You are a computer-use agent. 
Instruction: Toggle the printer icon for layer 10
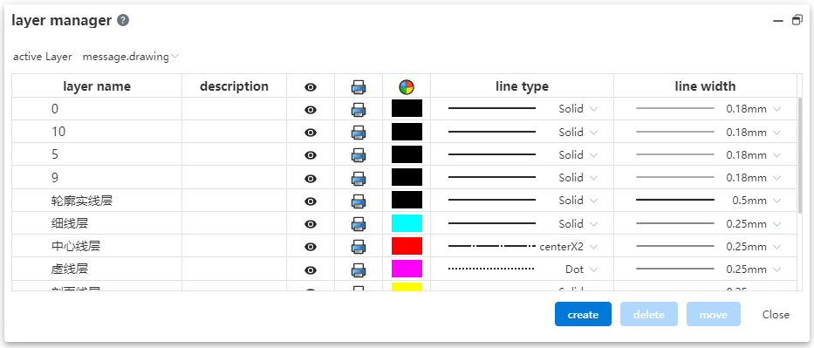pos(359,133)
